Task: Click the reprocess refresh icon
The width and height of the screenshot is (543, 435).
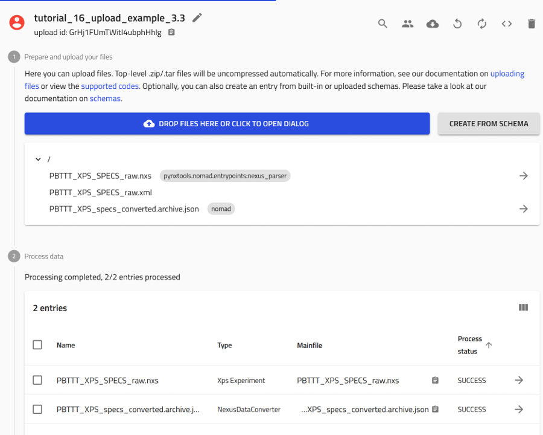Action: pyautogui.click(x=481, y=24)
